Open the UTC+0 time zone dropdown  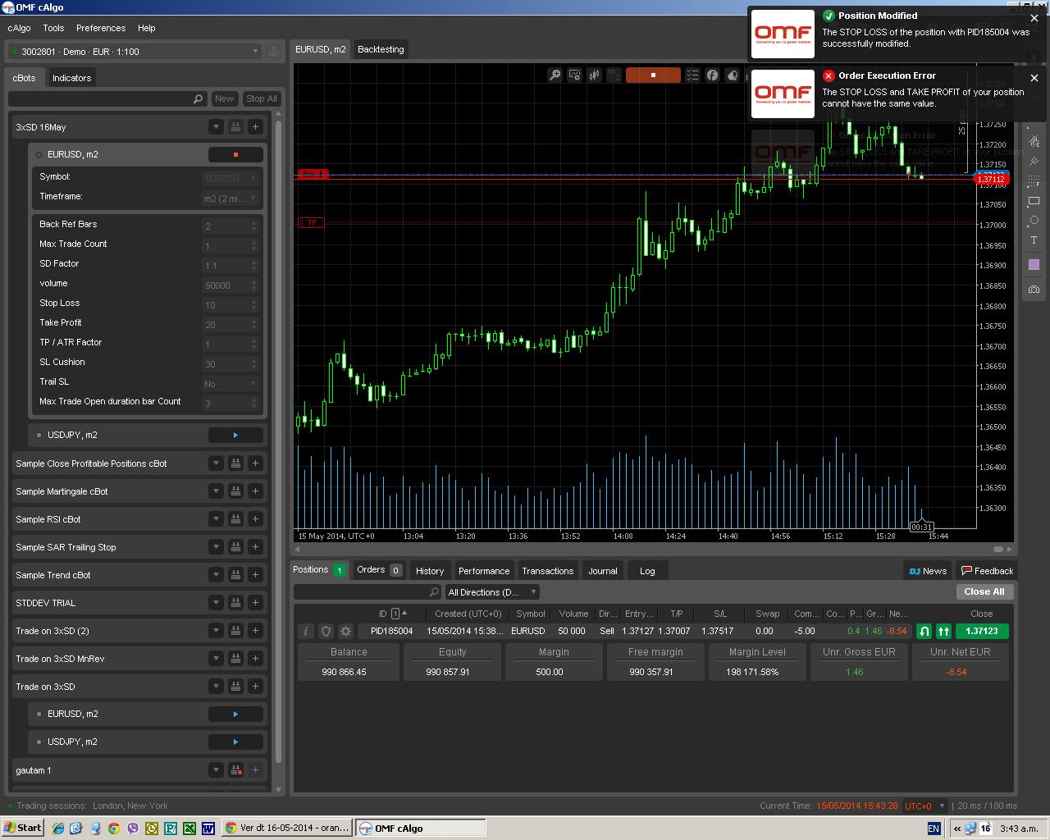tap(924, 806)
